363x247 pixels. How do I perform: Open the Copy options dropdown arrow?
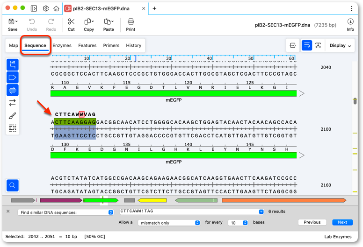pyautogui.click(x=93, y=21)
